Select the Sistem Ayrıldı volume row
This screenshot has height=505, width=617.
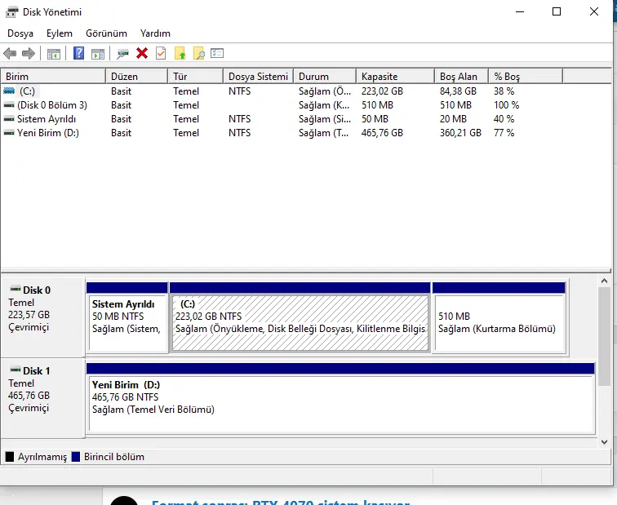[x=282, y=119]
